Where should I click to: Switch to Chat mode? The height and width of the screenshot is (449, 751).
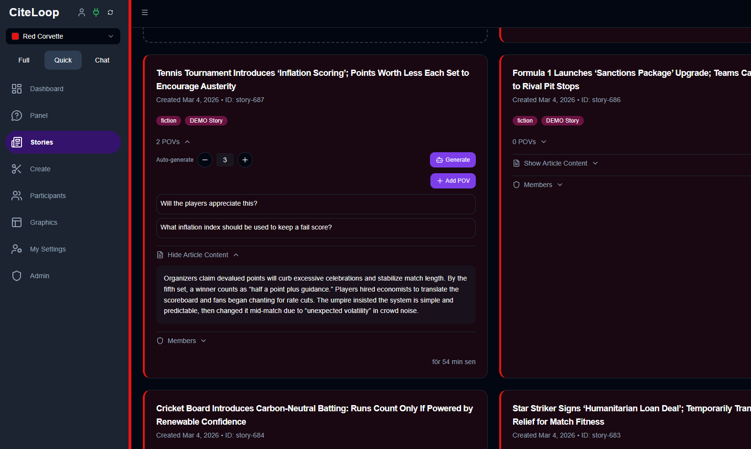point(102,60)
